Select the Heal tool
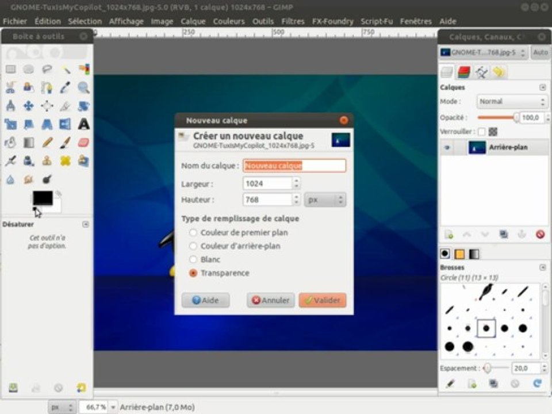The height and width of the screenshot is (414, 552). [65, 161]
